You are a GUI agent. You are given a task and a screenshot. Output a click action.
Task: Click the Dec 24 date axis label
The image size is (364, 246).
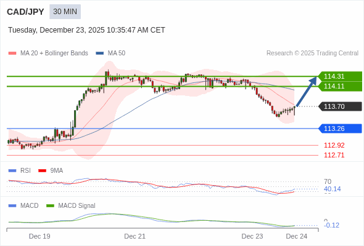[x=297, y=236]
